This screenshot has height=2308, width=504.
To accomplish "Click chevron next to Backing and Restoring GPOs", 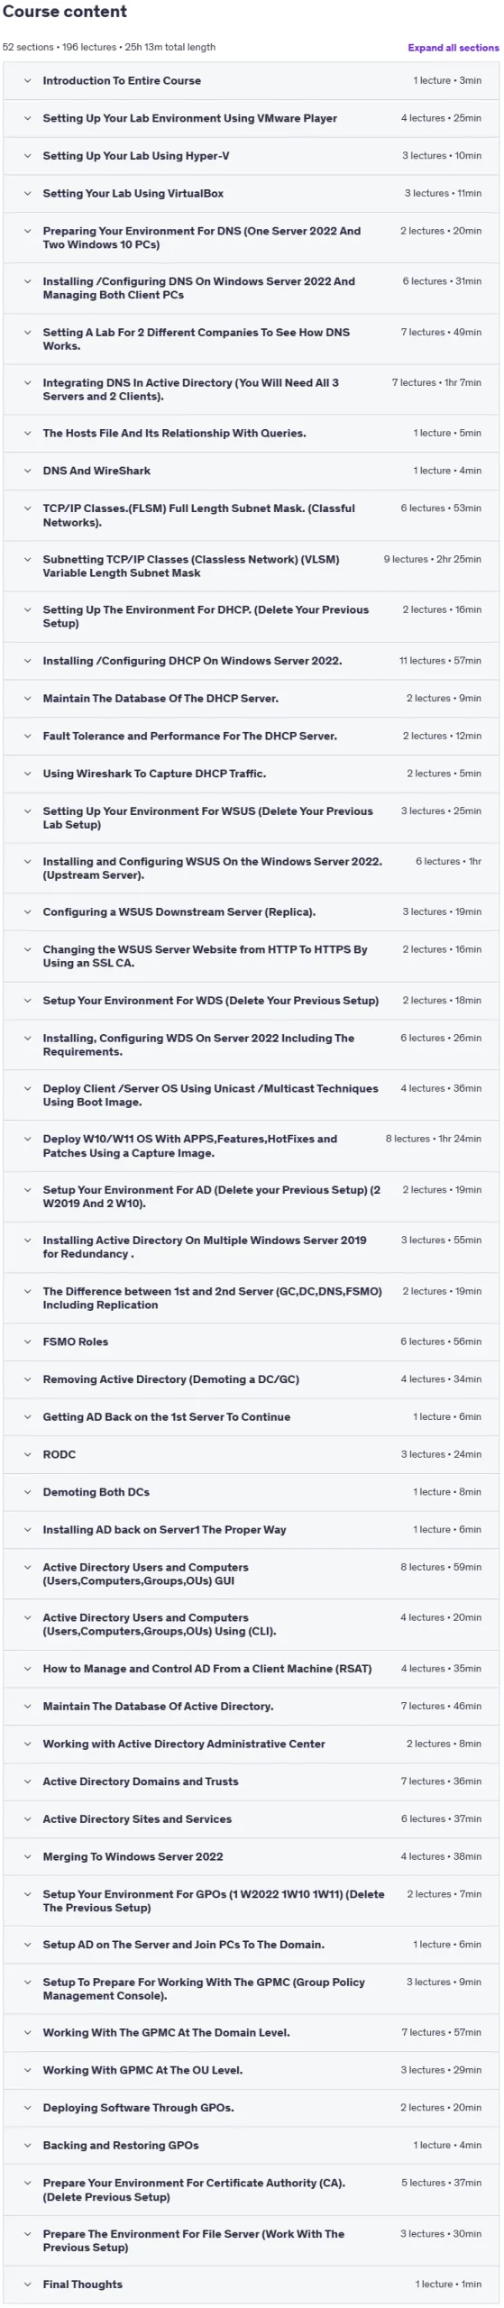I will coord(27,2146).
